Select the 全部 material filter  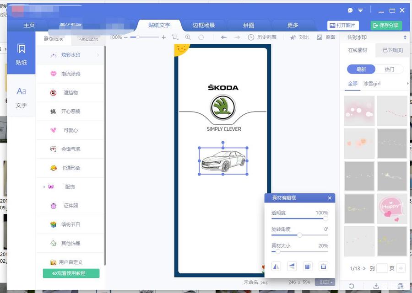coord(352,84)
